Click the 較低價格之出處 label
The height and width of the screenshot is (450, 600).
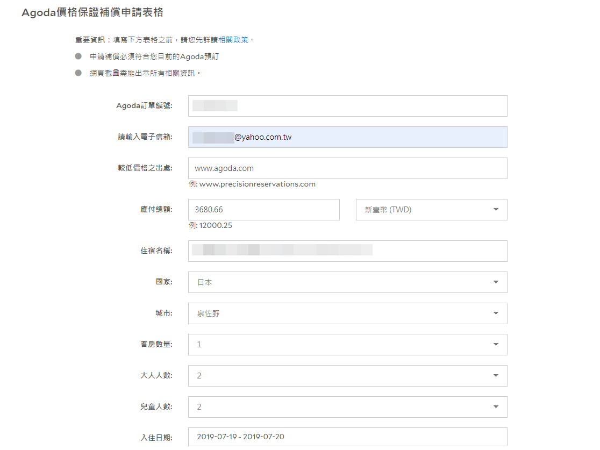click(145, 168)
